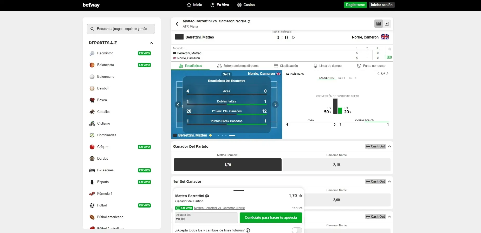The image size is (481, 233).
Task: Show next slide in match stats widget
Action: coord(275,105)
